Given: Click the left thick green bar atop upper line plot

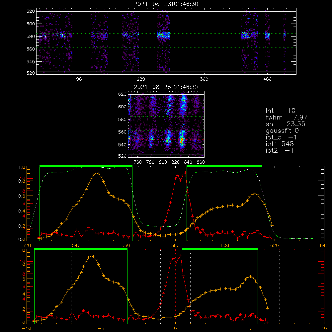Looking at the screenshot, I should [86, 166].
